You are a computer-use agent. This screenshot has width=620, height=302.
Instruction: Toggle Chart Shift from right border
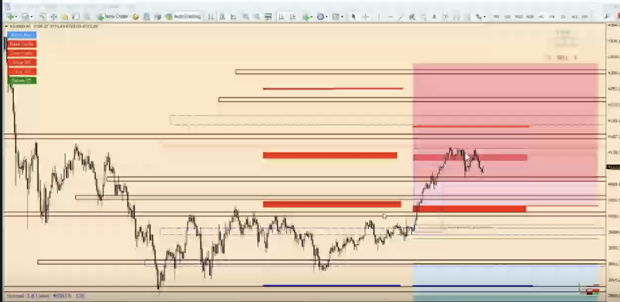coord(293,17)
